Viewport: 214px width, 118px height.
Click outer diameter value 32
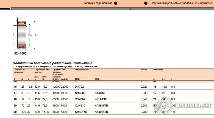(23, 99)
